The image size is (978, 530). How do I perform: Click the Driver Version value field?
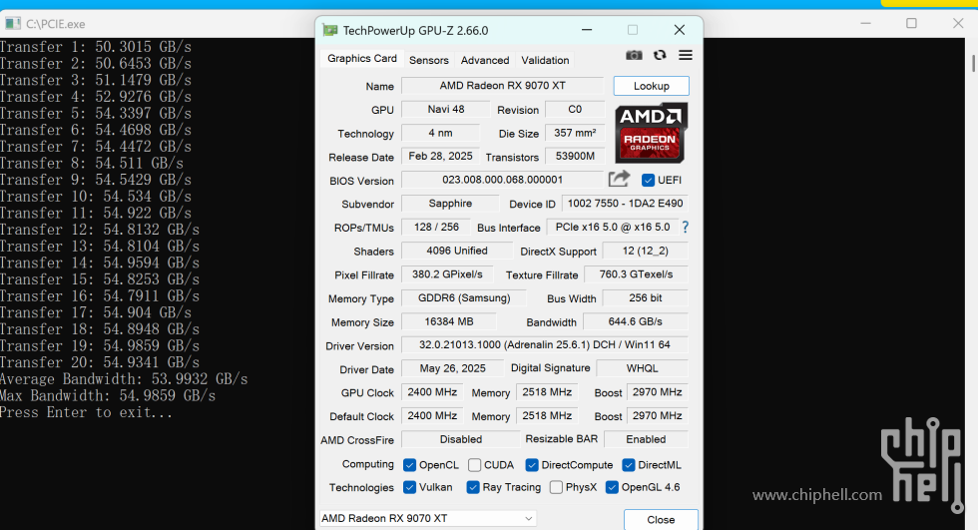pos(545,344)
